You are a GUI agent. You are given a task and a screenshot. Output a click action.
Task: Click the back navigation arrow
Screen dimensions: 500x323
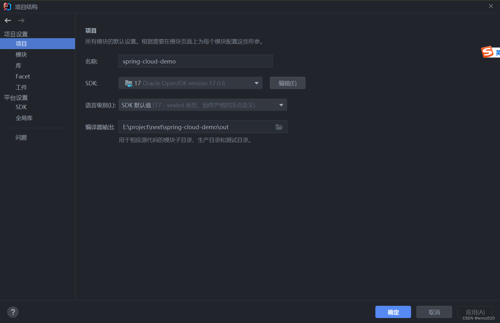(x=8, y=21)
